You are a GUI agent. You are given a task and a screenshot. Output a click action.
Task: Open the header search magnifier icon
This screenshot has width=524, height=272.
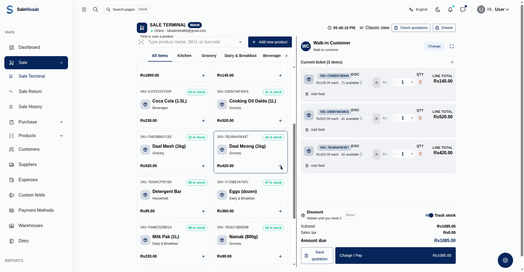(x=96, y=9)
